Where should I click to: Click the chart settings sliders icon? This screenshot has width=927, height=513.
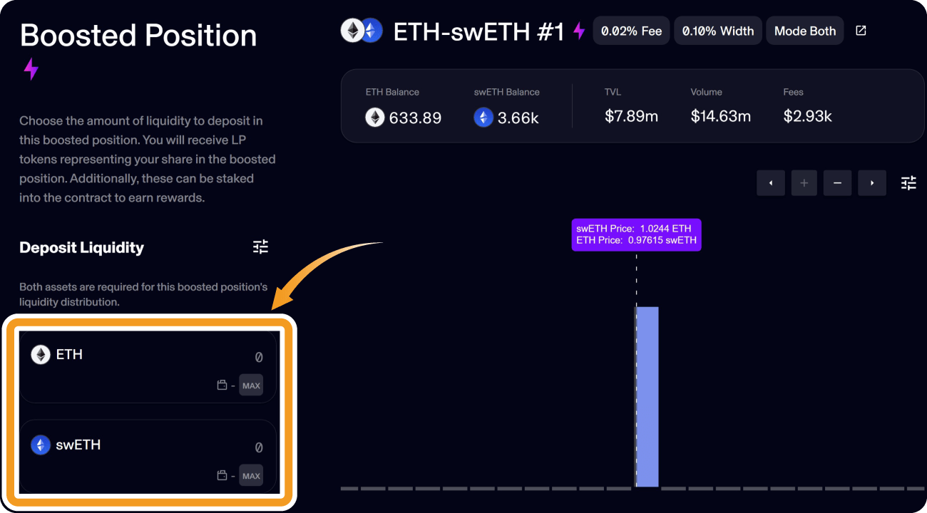(x=908, y=183)
